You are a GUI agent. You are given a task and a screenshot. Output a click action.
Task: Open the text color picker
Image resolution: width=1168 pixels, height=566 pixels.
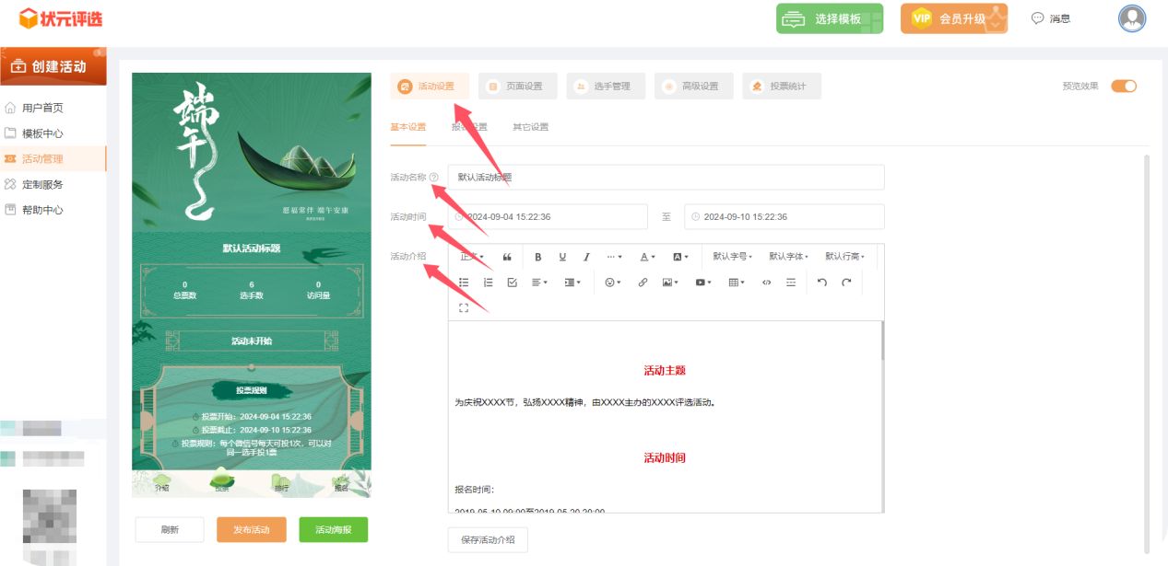point(648,257)
